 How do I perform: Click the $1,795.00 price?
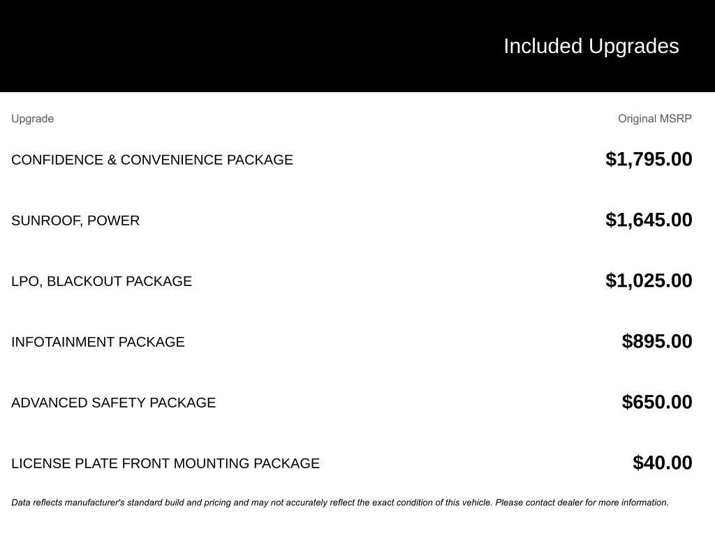coord(649,159)
